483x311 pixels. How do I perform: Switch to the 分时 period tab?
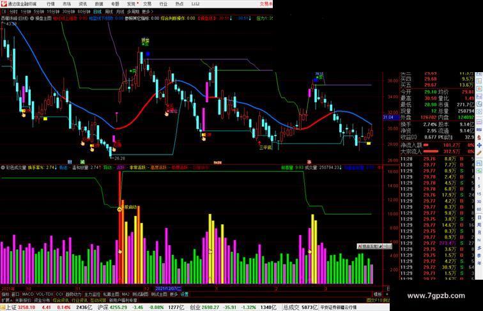click(13, 11)
